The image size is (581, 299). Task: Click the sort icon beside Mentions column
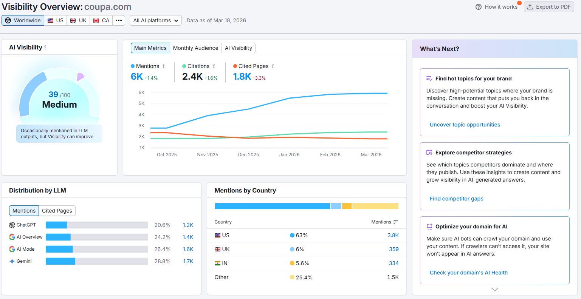pyautogui.click(x=396, y=222)
